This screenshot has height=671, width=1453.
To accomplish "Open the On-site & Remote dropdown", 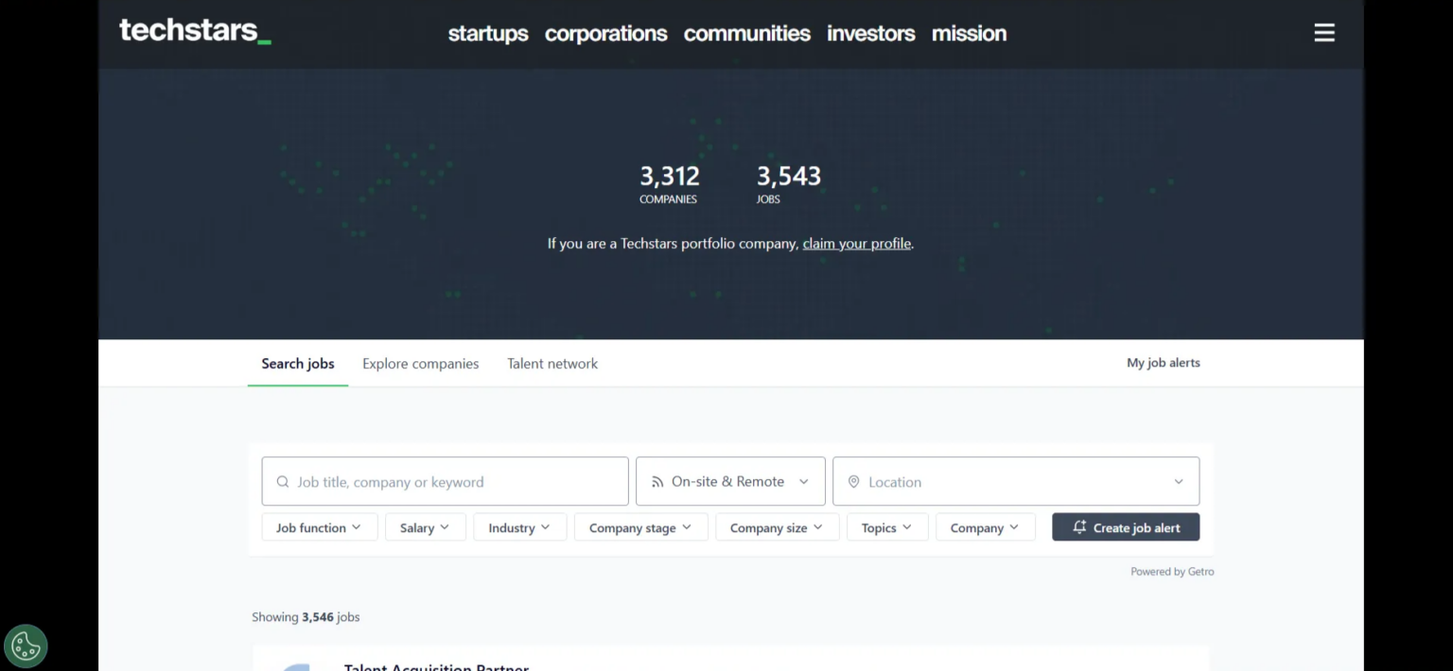I will point(729,480).
